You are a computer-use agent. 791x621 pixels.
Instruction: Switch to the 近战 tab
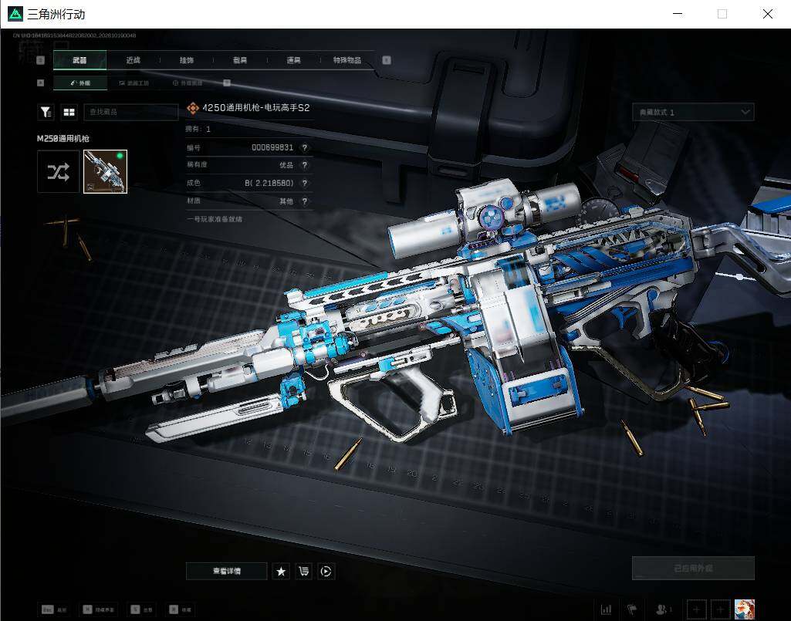134,60
